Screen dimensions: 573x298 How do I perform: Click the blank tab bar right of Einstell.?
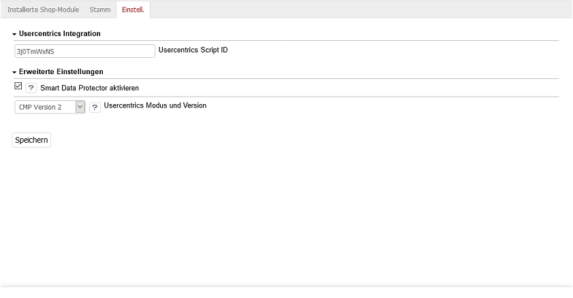point(361,10)
